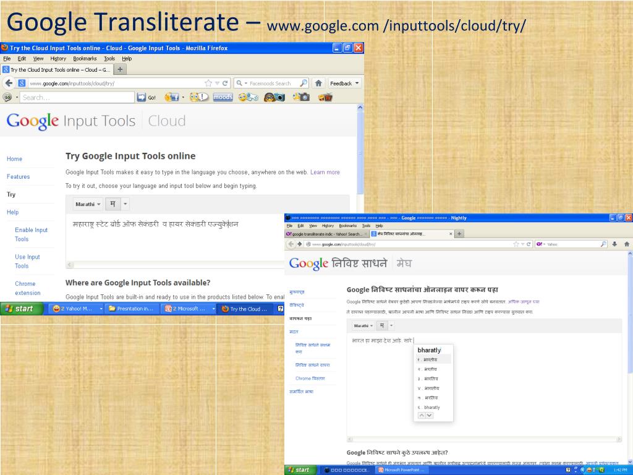This screenshot has height=475, width=633.
Task: Click the next-page arrow in the suggestion popup
Action: 429,415
